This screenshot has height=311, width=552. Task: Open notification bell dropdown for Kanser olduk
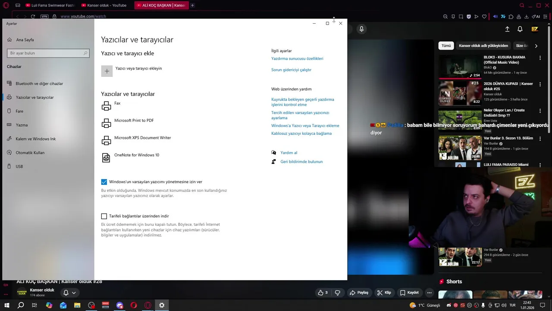pos(69,292)
